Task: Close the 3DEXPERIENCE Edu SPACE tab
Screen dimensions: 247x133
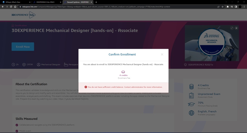Action: point(60,2)
